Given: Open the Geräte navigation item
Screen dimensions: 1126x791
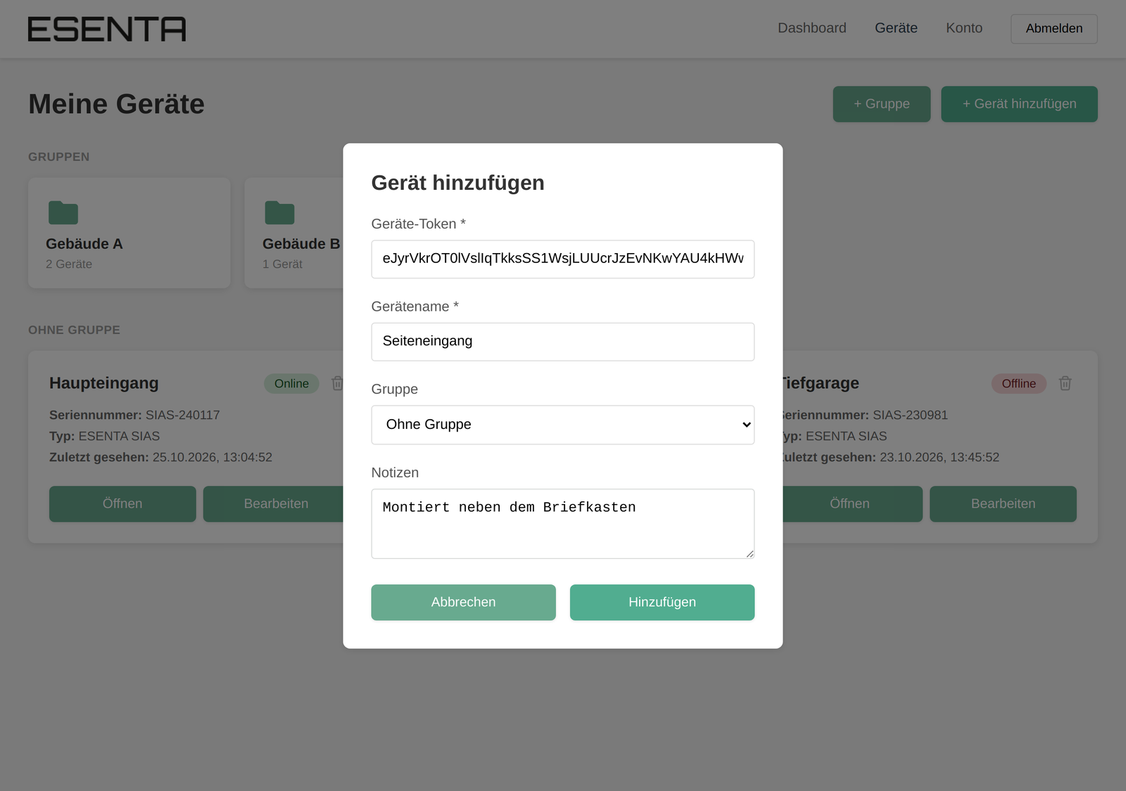Looking at the screenshot, I should [896, 28].
